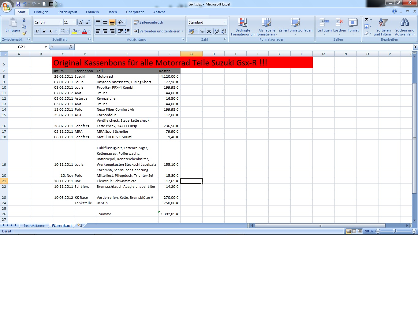Align text to the vertical middle
The height and width of the screenshot is (326, 418).
click(x=105, y=22)
